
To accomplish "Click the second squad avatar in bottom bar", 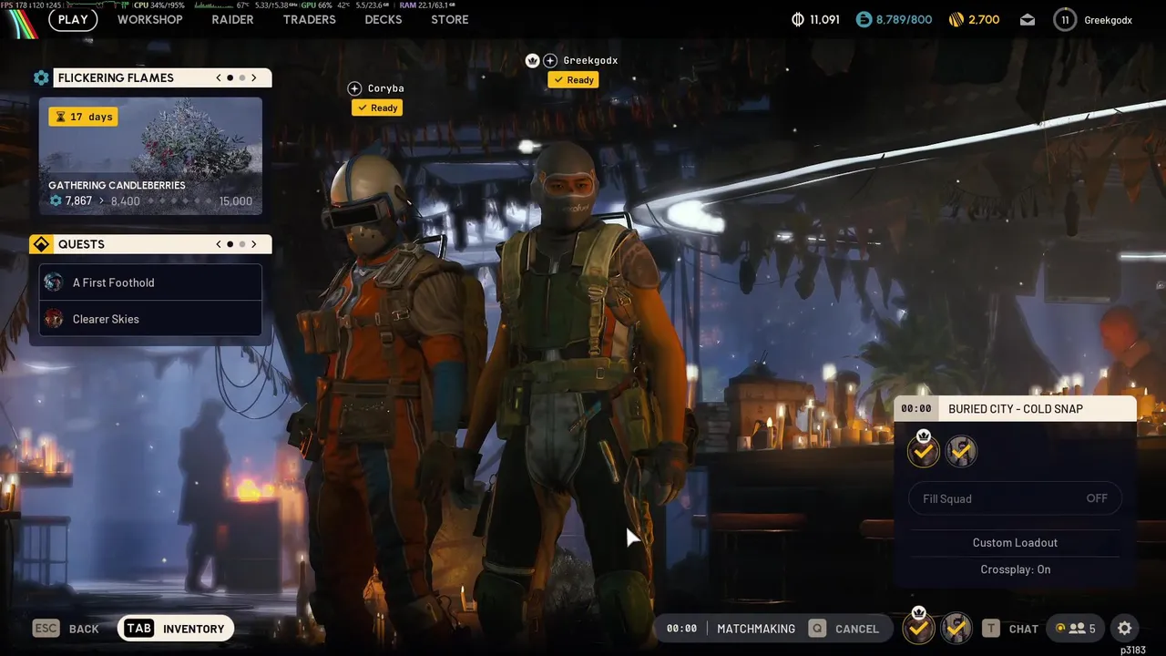I will [x=956, y=627].
